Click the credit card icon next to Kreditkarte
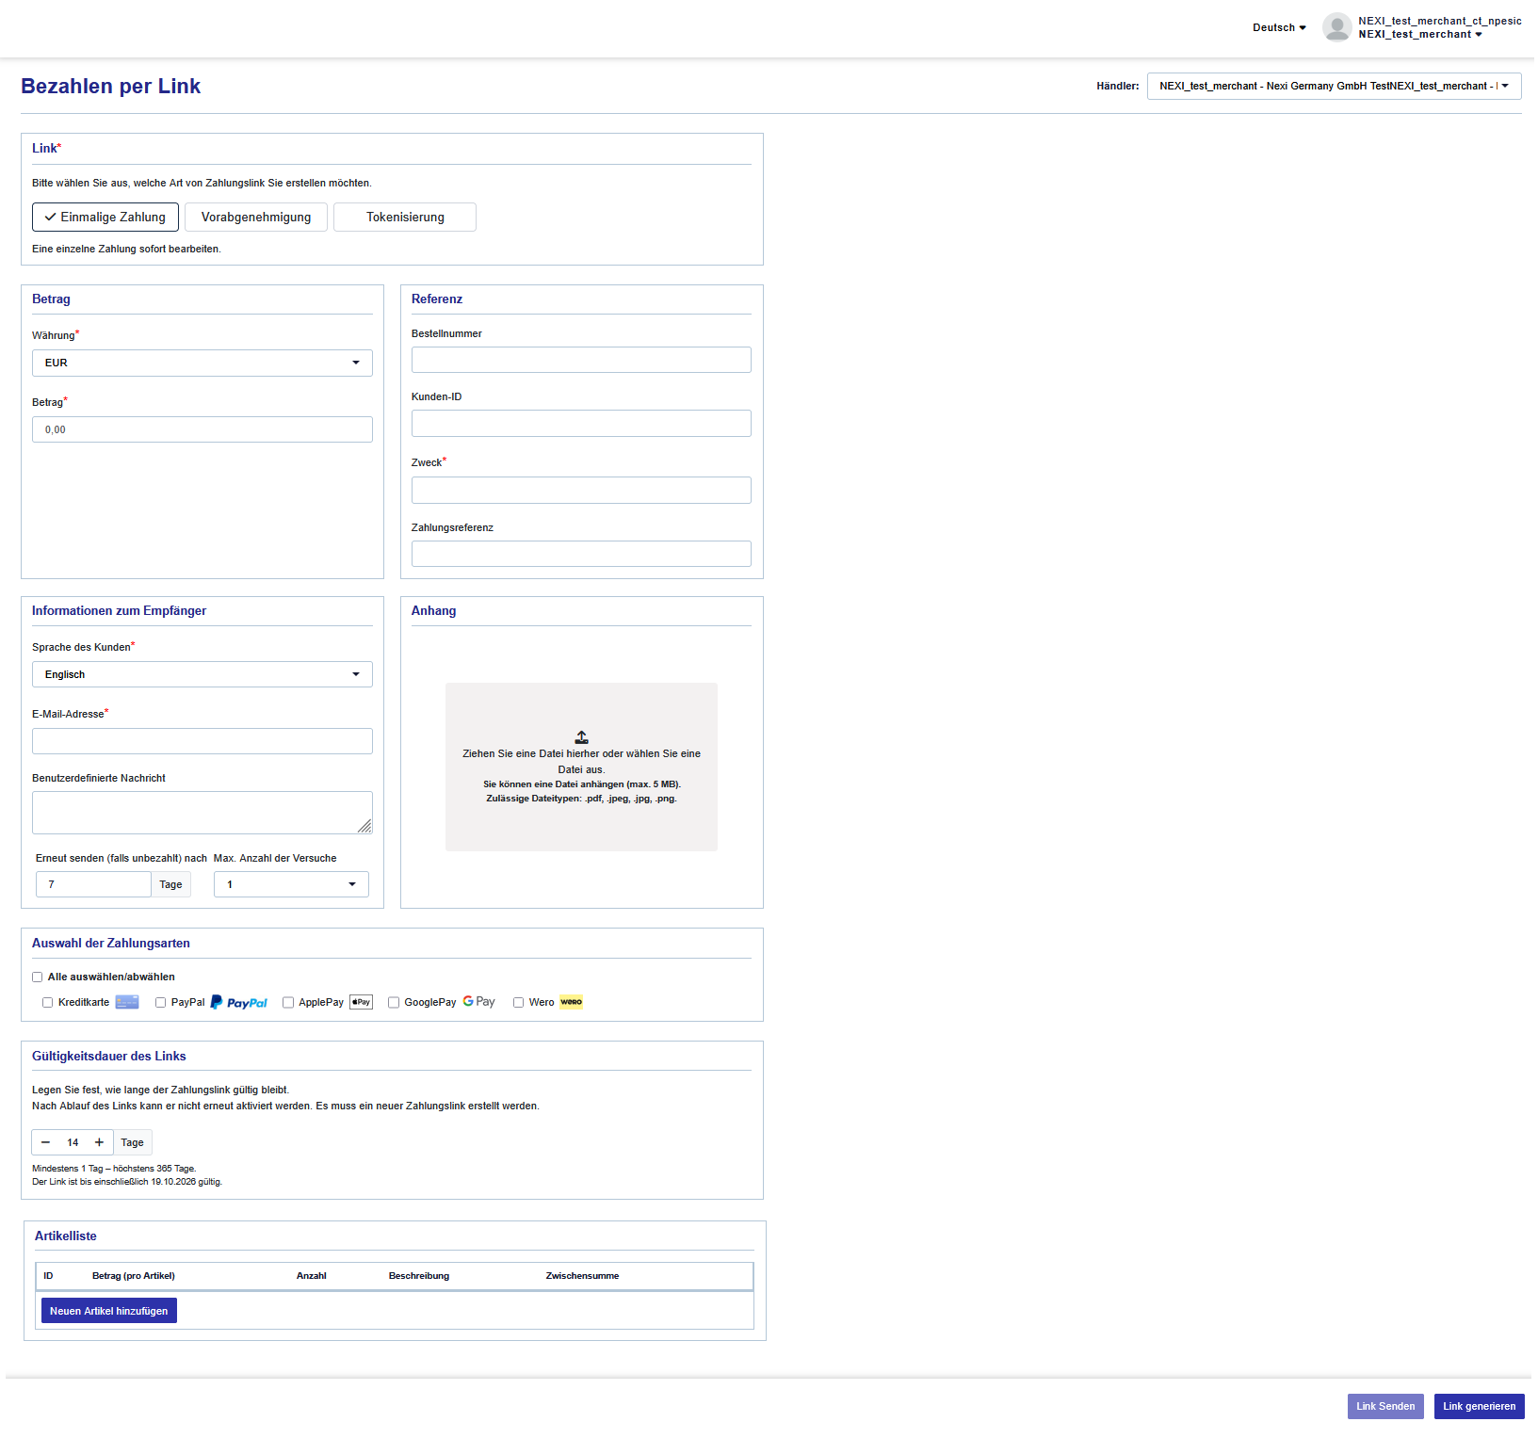 click(127, 1002)
